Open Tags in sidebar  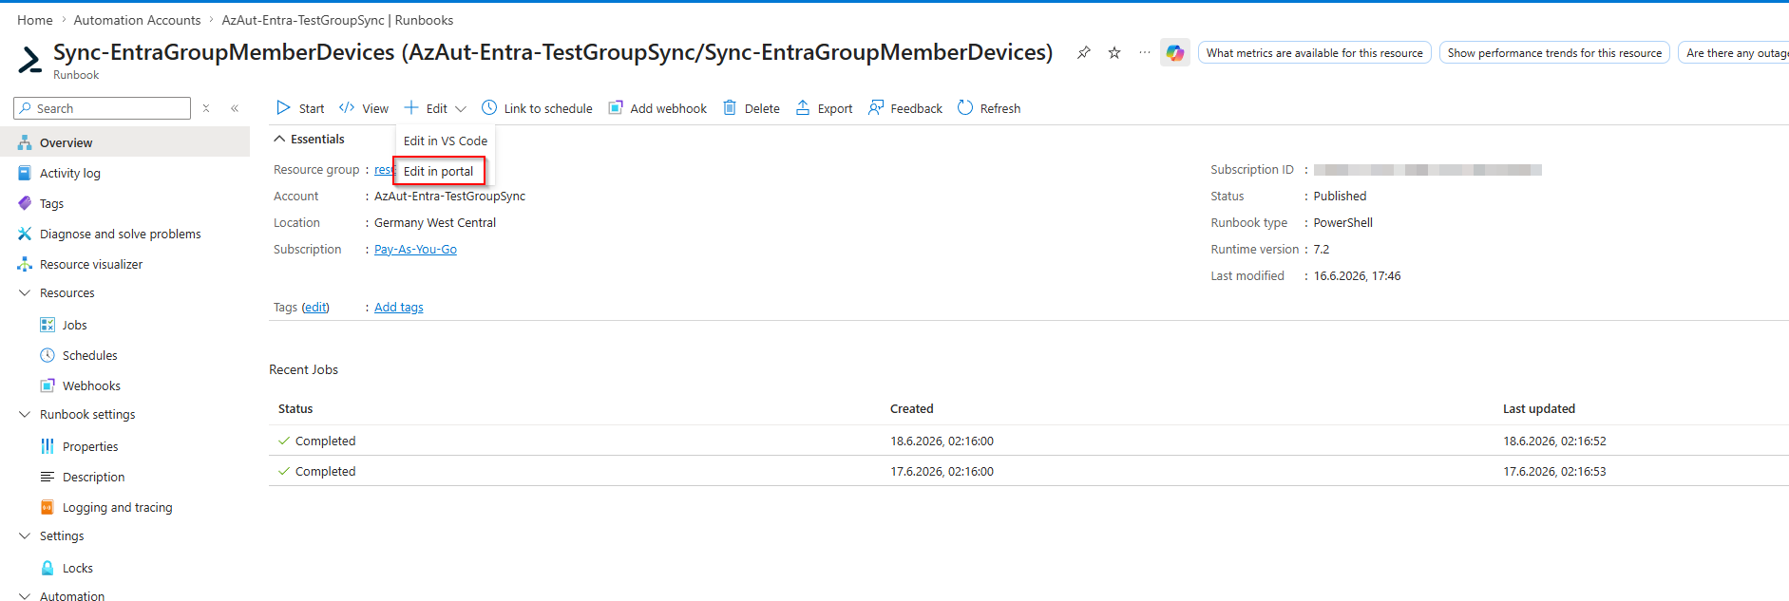(51, 203)
